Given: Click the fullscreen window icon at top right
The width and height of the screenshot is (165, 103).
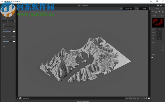Looking at the screenshot, I should click(164, 5).
